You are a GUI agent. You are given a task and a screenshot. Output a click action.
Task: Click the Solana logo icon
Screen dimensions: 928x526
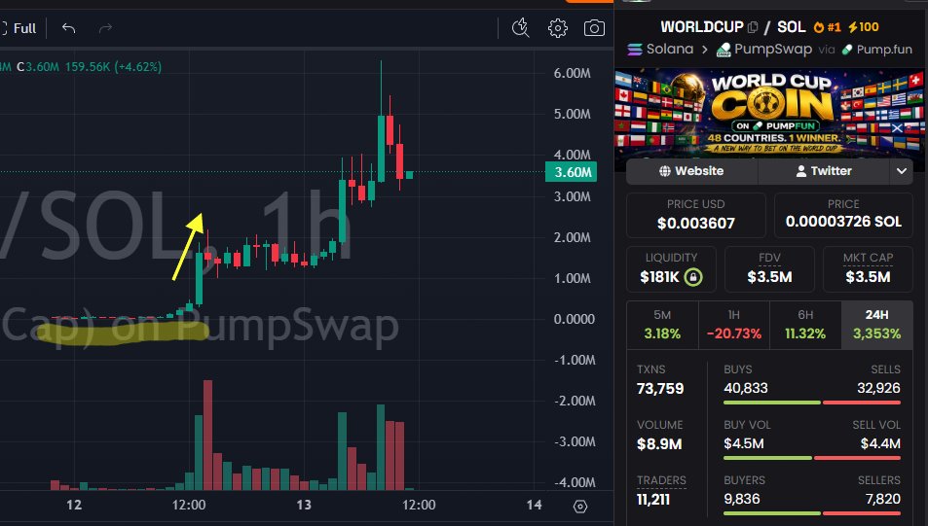[x=635, y=50]
